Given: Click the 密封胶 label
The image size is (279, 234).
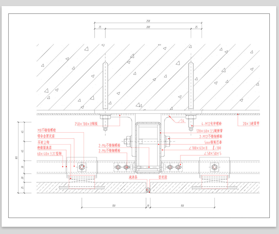Looking at the screenshot, I should coord(163,177).
